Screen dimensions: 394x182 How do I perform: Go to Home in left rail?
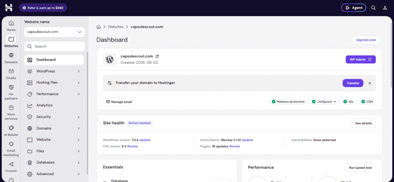[11, 26]
